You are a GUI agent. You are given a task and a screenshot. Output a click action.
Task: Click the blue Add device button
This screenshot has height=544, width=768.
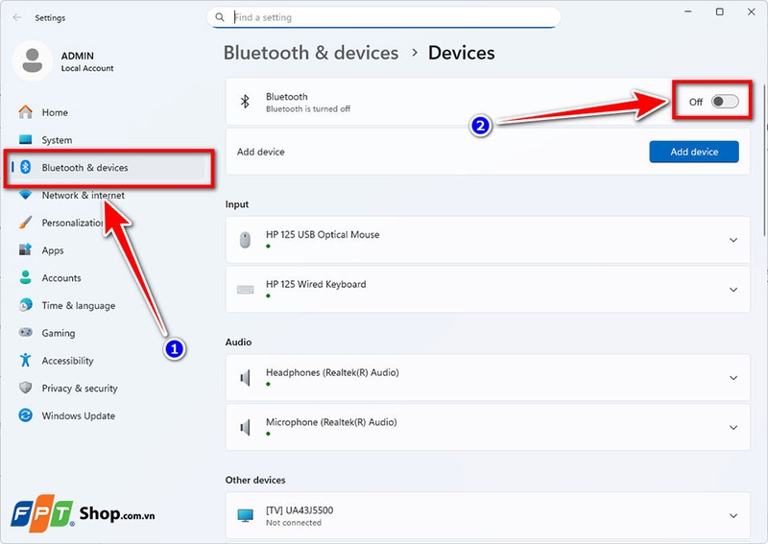pos(694,152)
